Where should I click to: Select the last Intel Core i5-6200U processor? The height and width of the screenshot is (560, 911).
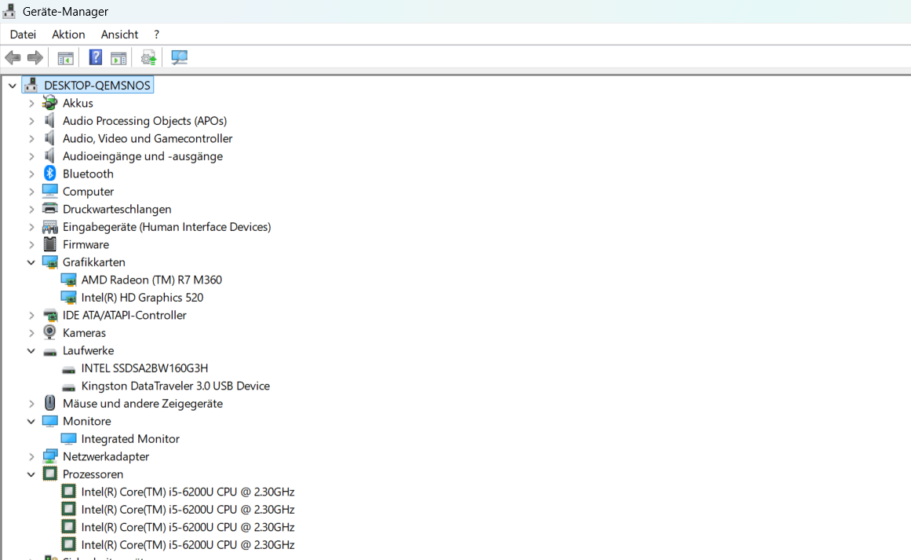188,544
